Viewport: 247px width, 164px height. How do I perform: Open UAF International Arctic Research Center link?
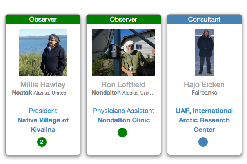pyautogui.click(x=204, y=120)
